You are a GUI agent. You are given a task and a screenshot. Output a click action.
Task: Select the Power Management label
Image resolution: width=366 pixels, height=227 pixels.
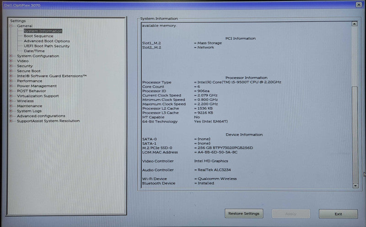pos(37,86)
